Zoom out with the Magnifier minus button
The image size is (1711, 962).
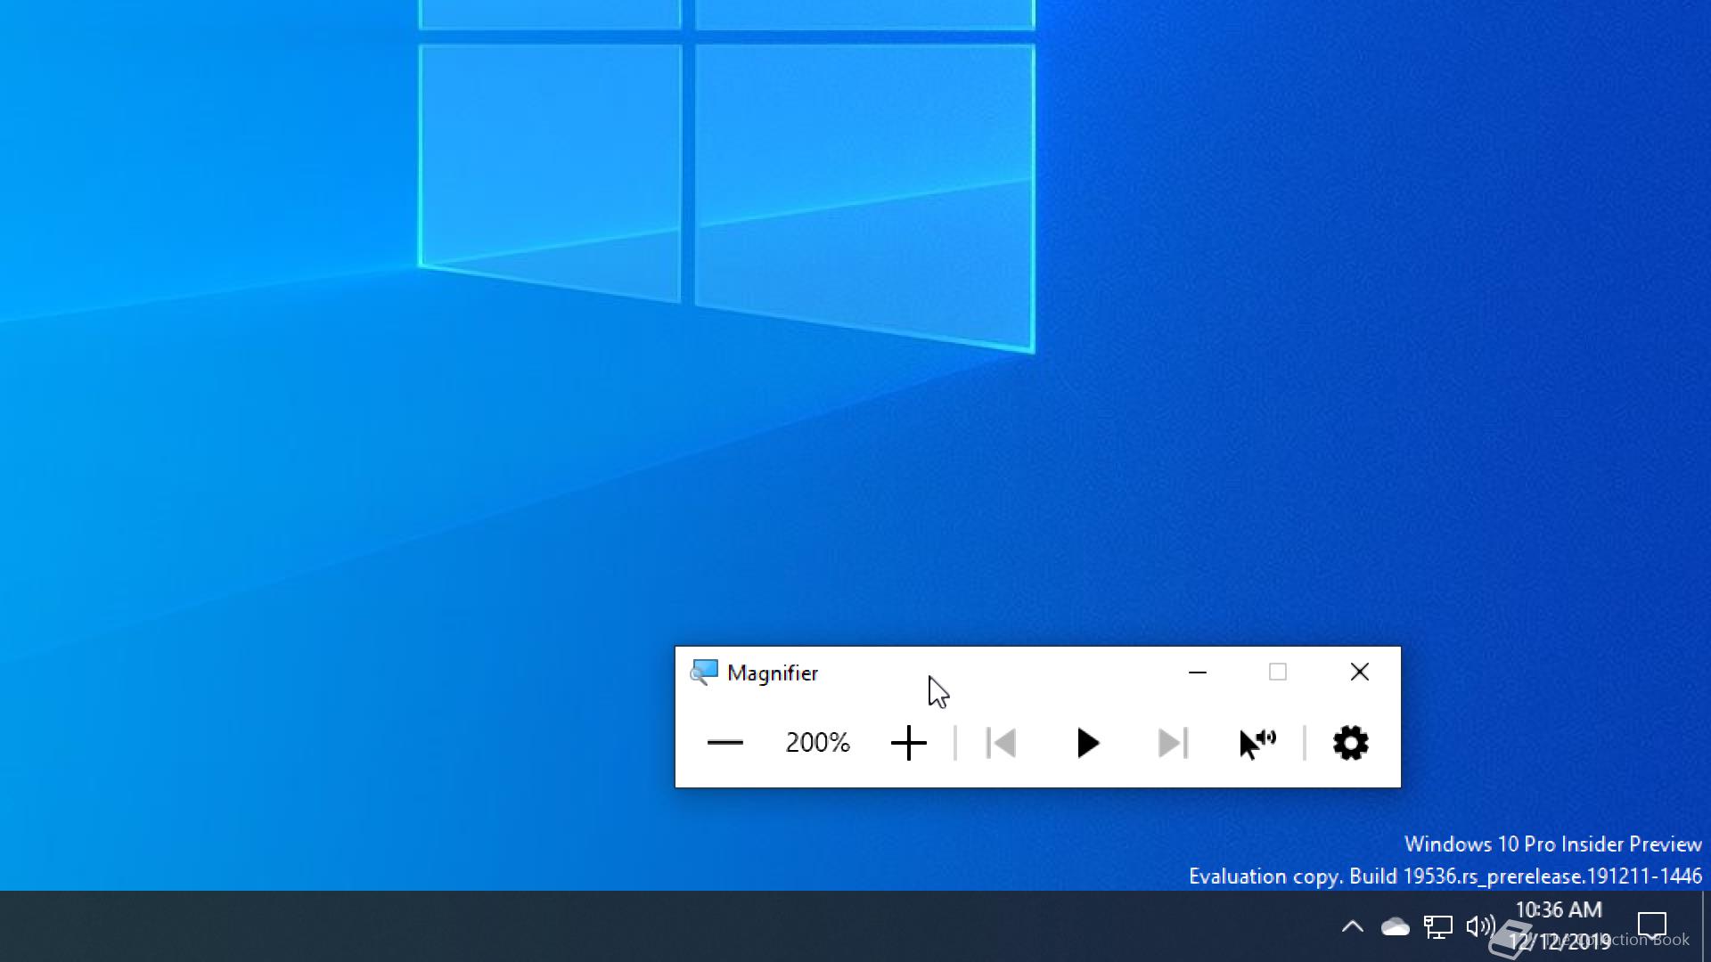pos(725,742)
